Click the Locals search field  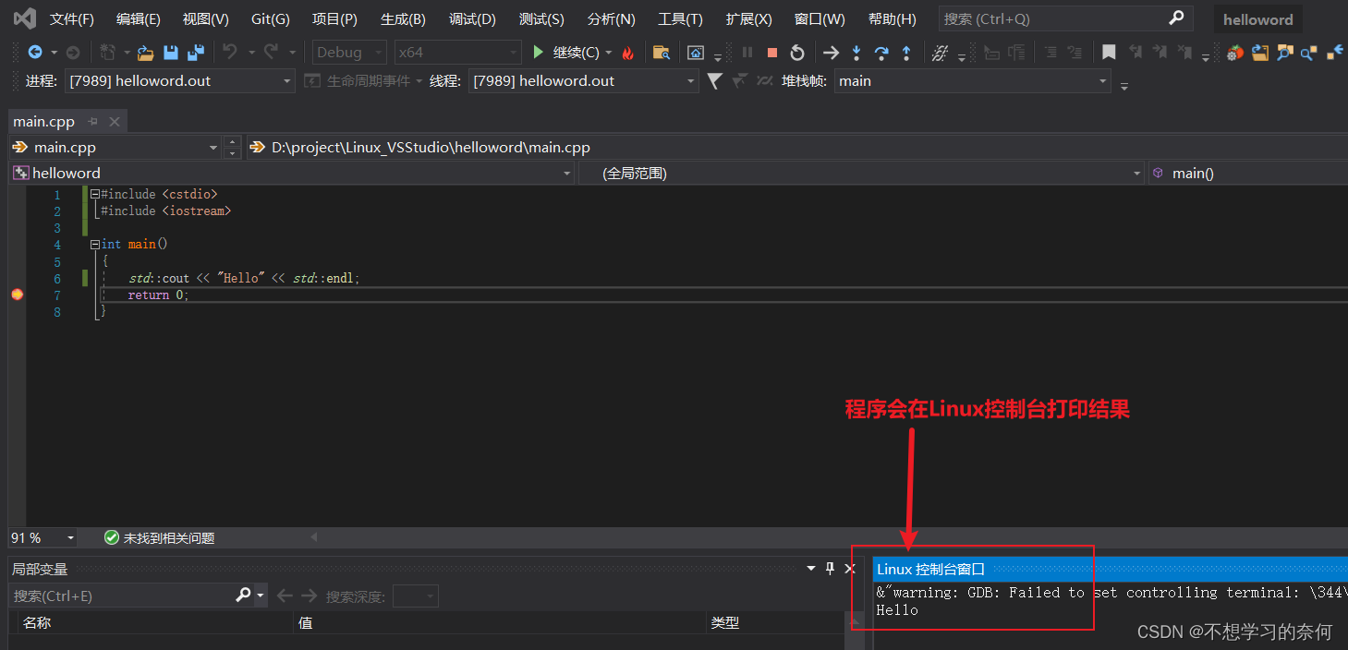122,596
